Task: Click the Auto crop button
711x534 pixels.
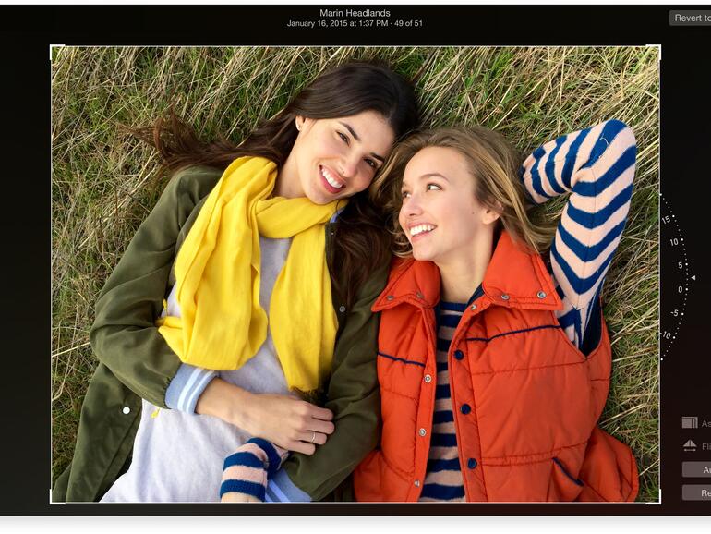Action: [697, 469]
